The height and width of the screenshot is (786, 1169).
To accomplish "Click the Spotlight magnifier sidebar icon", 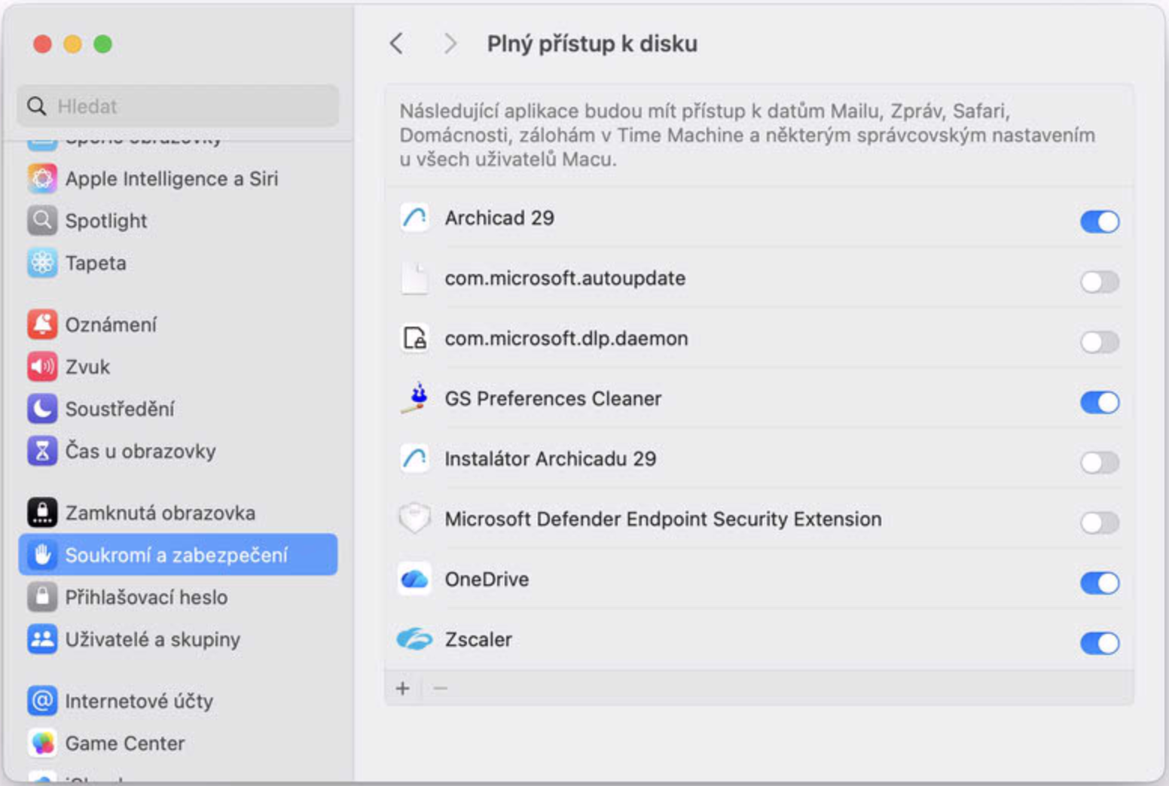I will coord(42,221).
